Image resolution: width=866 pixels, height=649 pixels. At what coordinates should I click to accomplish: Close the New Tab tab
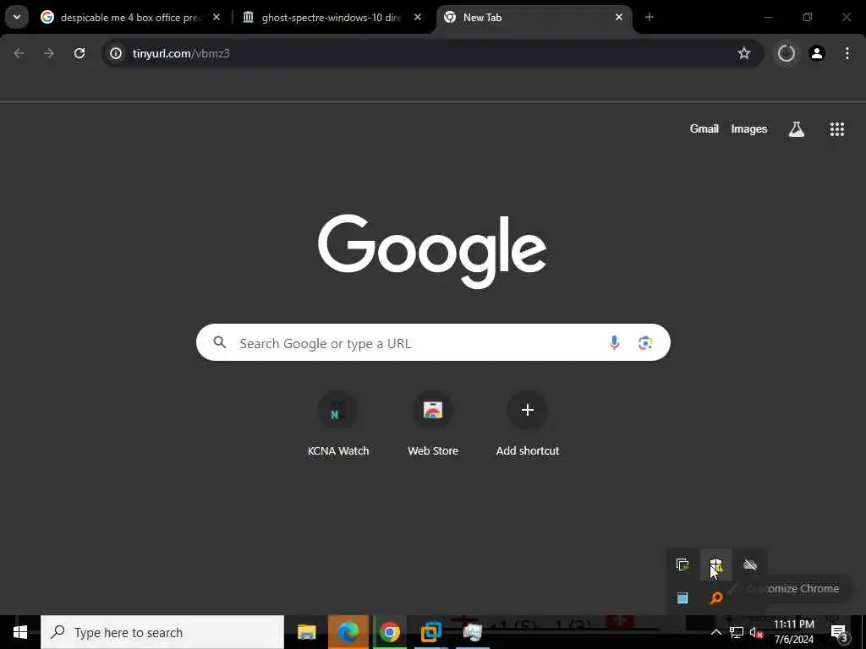click(619, 18)
